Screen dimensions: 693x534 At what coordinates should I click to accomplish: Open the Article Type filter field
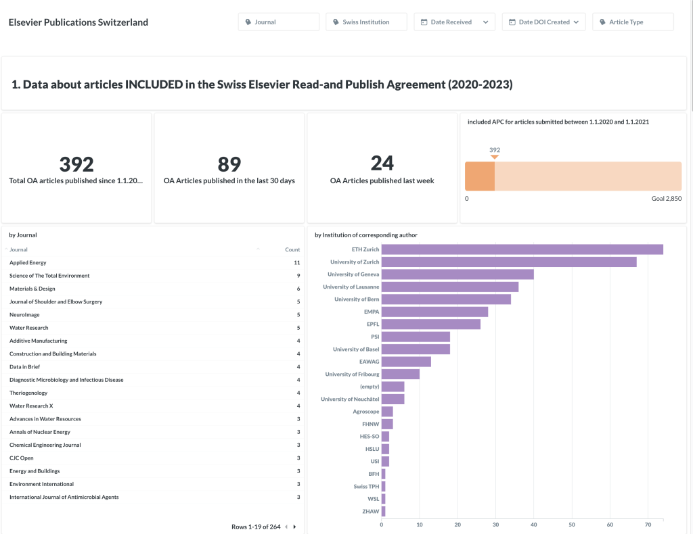click(633, 22)
